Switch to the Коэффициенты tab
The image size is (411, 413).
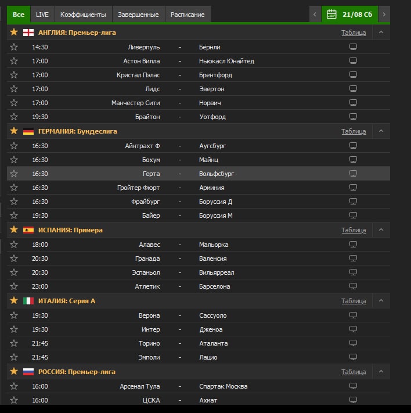click(x=83, y=15)
